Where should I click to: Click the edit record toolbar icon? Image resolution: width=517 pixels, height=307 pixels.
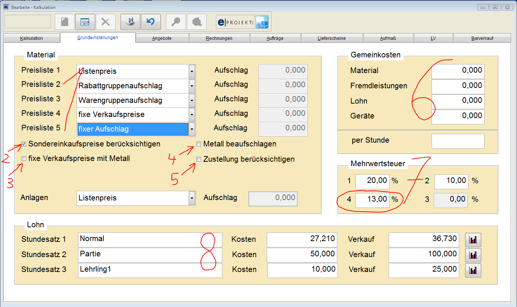click(85, 22)
